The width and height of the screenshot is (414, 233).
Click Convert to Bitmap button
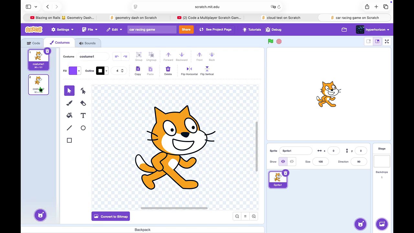111,216
